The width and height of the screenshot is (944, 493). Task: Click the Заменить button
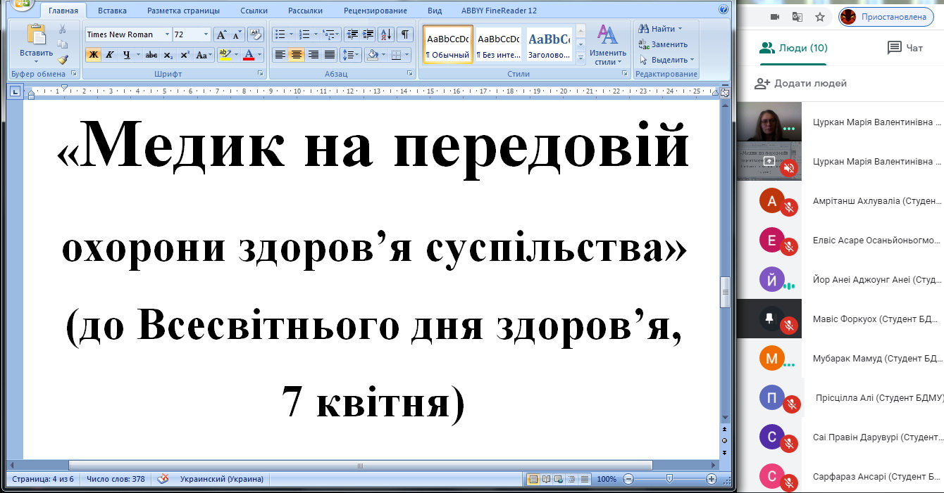tap(663, 44)
